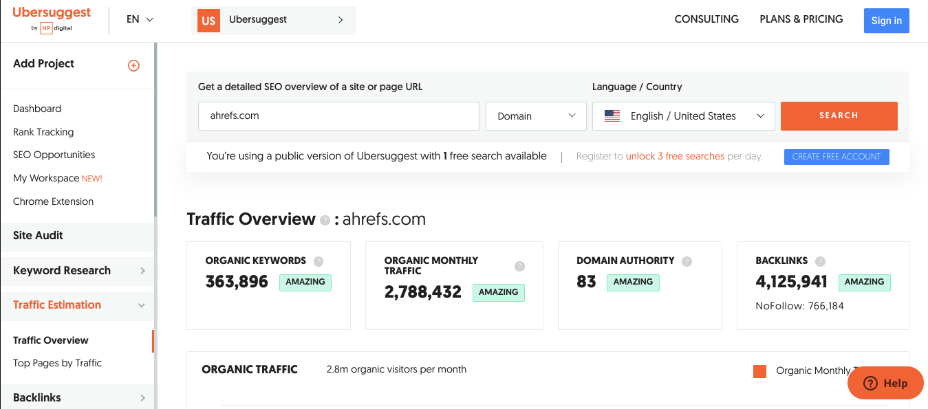Viewport: 928px width, 409px height.
Task: Click AMAZING badge for Domain Authority
Action: coord(633,282)
